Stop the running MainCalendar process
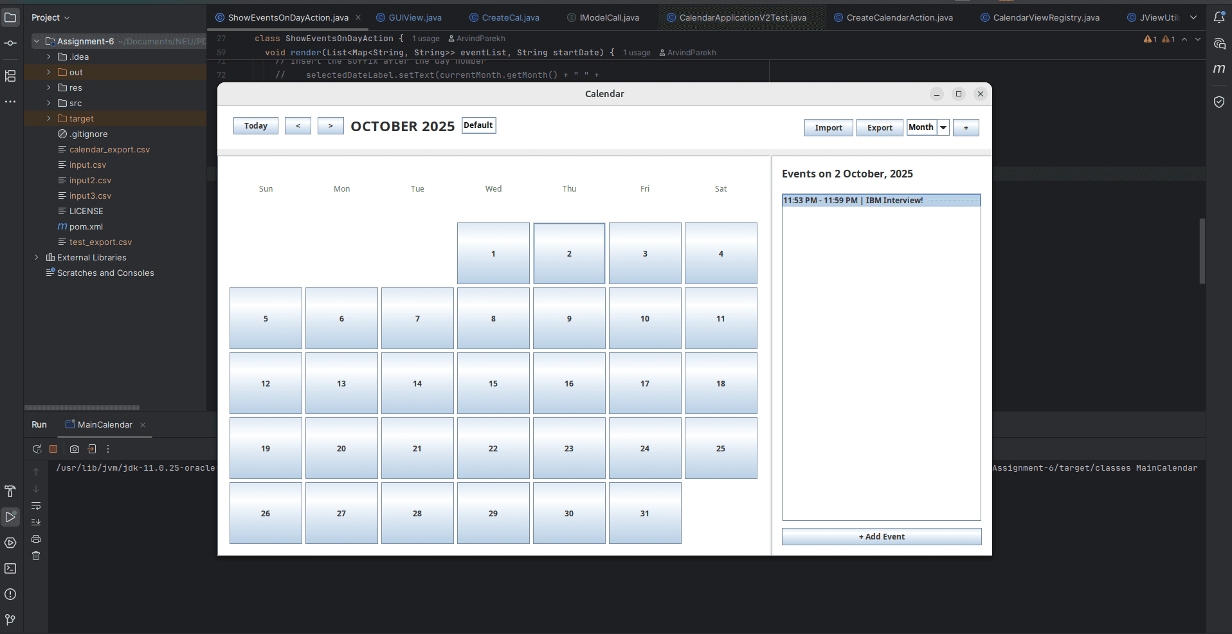Viewport: 1232px width, 634px height. [x=53, y=449]
